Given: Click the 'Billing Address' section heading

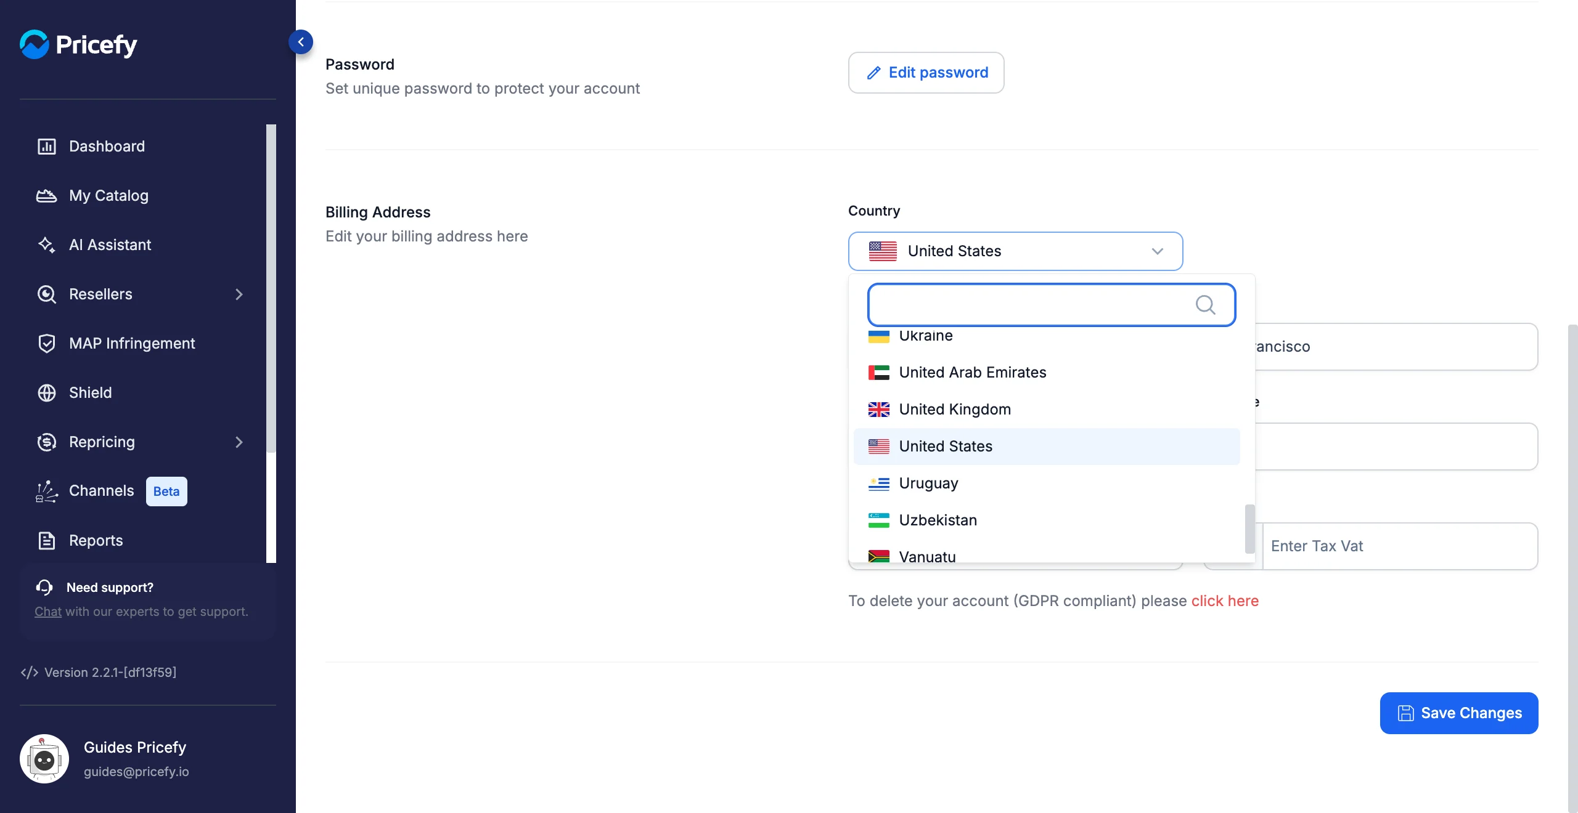Looking at the screenshot, I should click(378, 212).
